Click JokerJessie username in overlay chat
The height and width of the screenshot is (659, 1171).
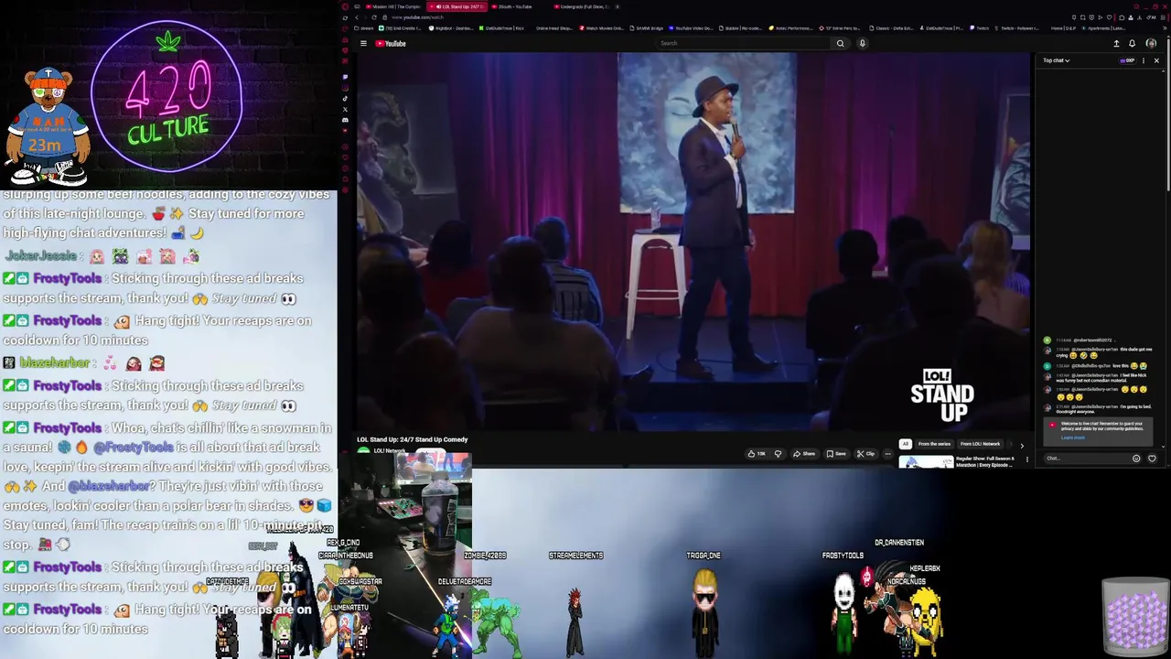(40, 256)
